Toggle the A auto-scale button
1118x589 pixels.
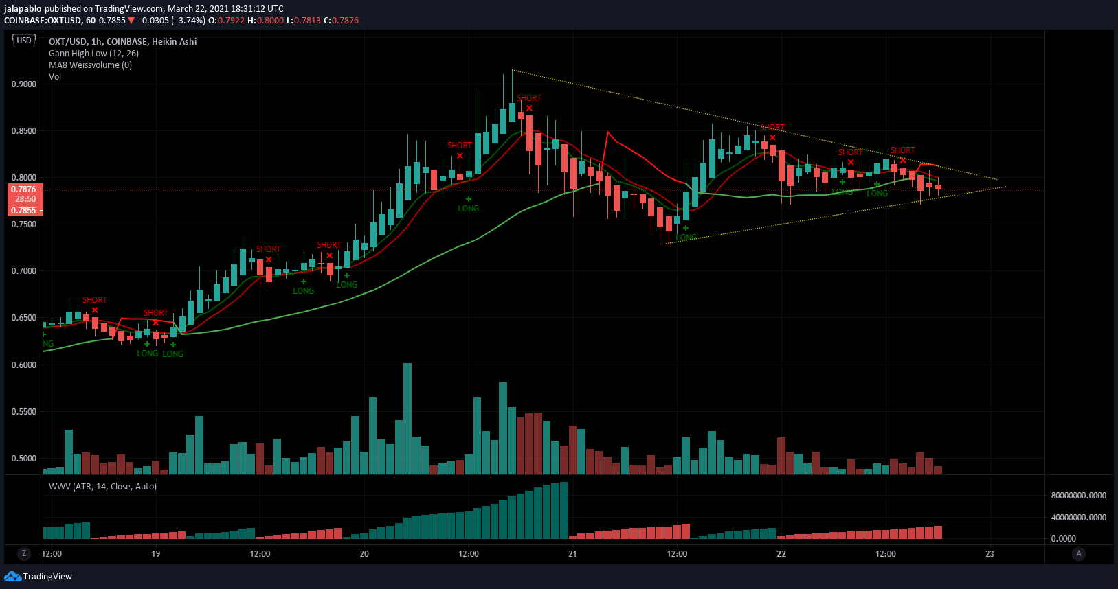1079,553
